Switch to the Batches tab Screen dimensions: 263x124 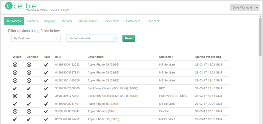tap(33, 21)
